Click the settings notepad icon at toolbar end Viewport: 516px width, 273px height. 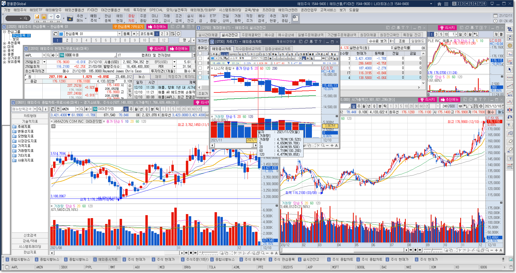coord(295,18)
